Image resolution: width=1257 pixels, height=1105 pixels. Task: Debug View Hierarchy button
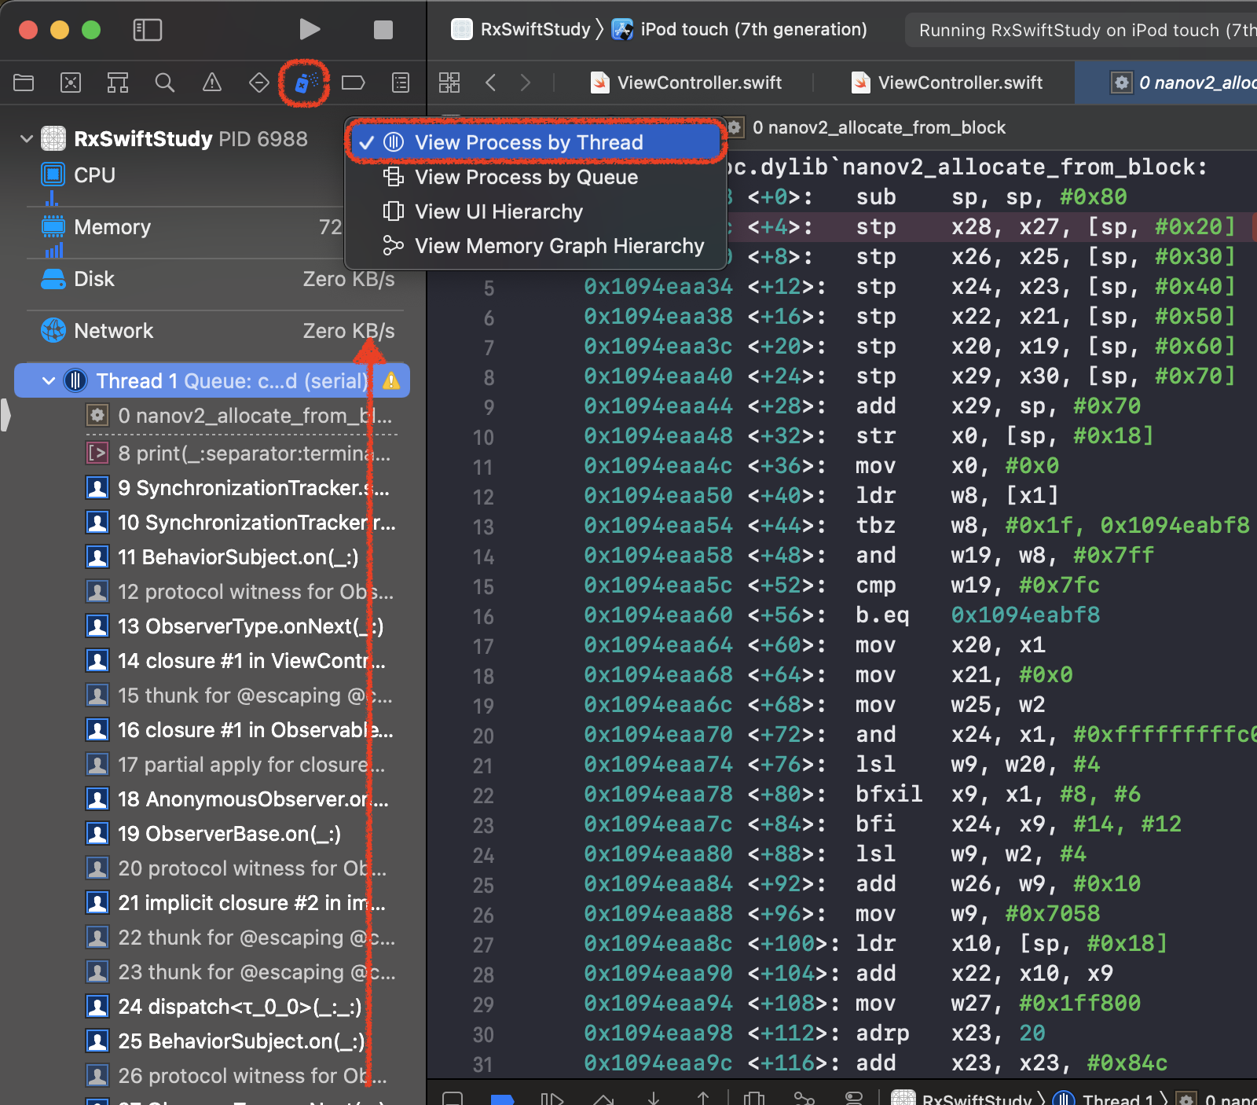(x=754, y=1098)
